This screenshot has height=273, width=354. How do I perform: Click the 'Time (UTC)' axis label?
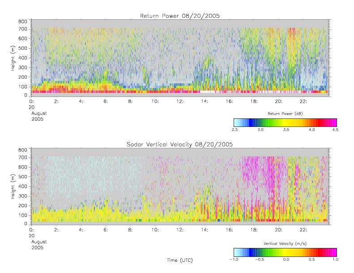[180, 260]
